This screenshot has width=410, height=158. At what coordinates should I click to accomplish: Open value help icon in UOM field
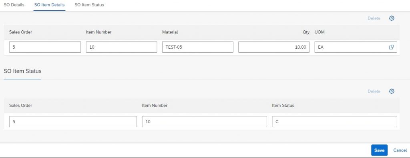391,47
